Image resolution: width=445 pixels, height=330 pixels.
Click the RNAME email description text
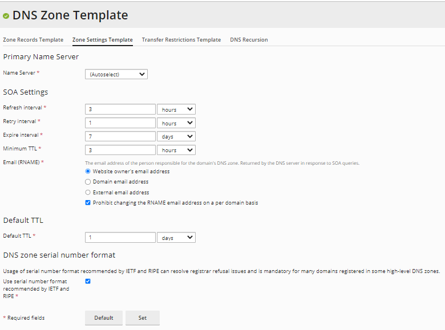point(222,163)
